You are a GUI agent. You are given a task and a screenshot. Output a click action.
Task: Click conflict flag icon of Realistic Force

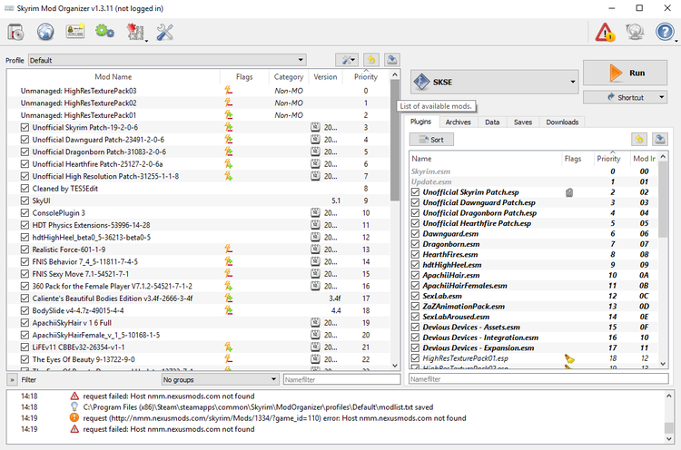click(229, 249)
